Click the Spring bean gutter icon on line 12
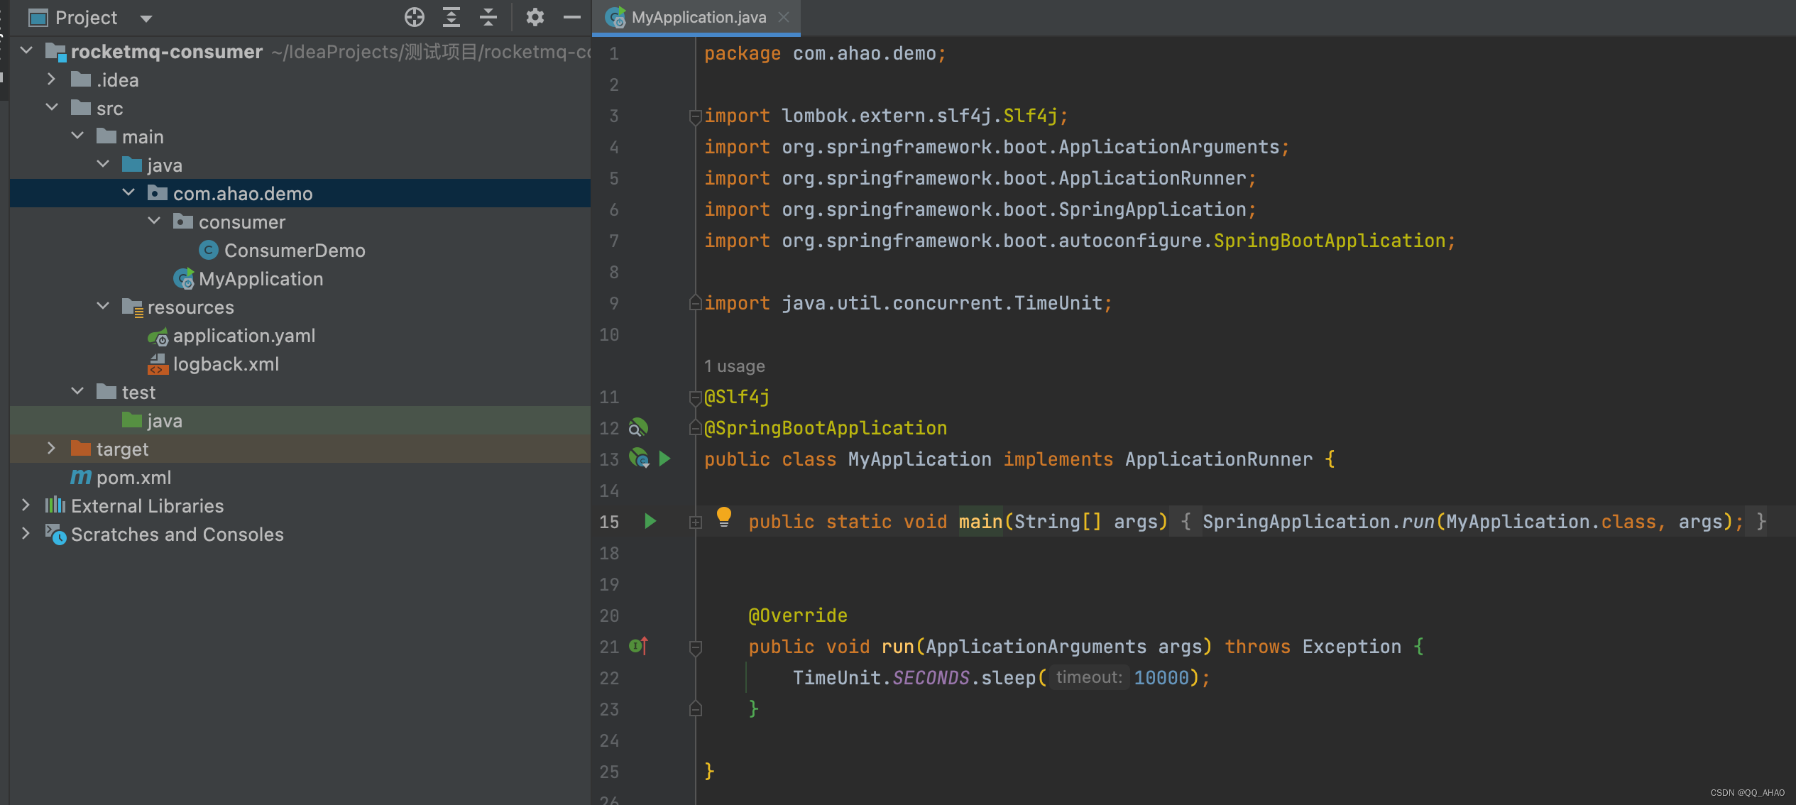Viewport: 1796px width, 805px height. click(638, 427)
